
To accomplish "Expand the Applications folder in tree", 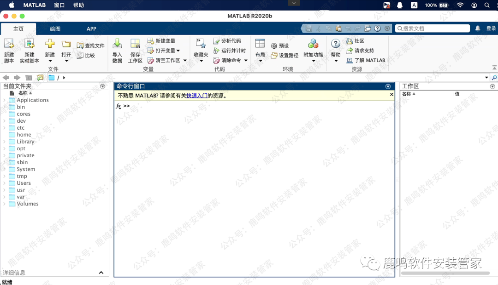I will [x=4, y=100].
